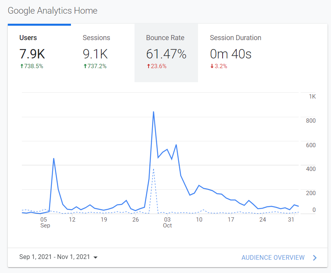Click the 400 y-axis label
The width and height of the screenshot is (331, 273).
click(311, 169)
